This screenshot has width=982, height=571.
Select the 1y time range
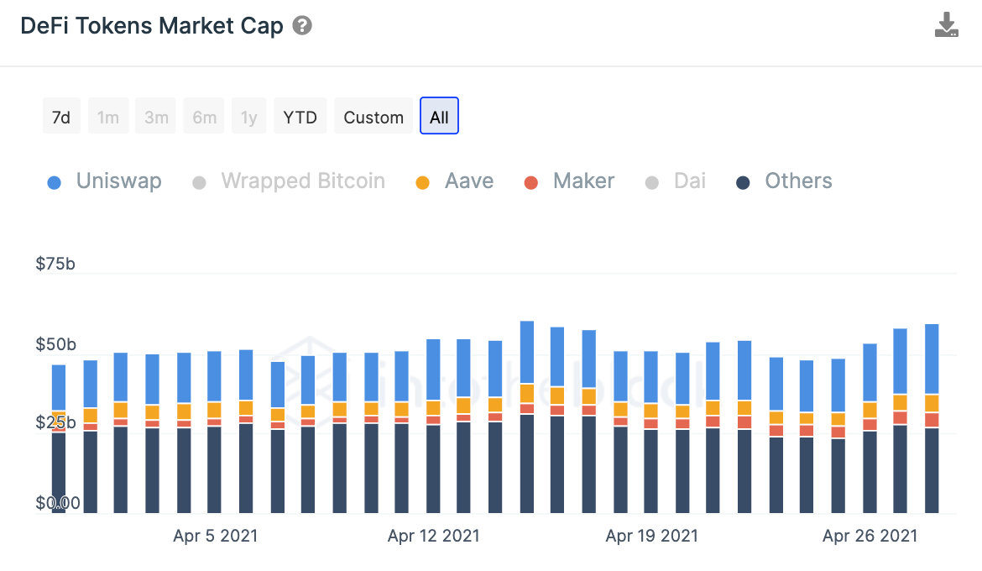(248, 116)
